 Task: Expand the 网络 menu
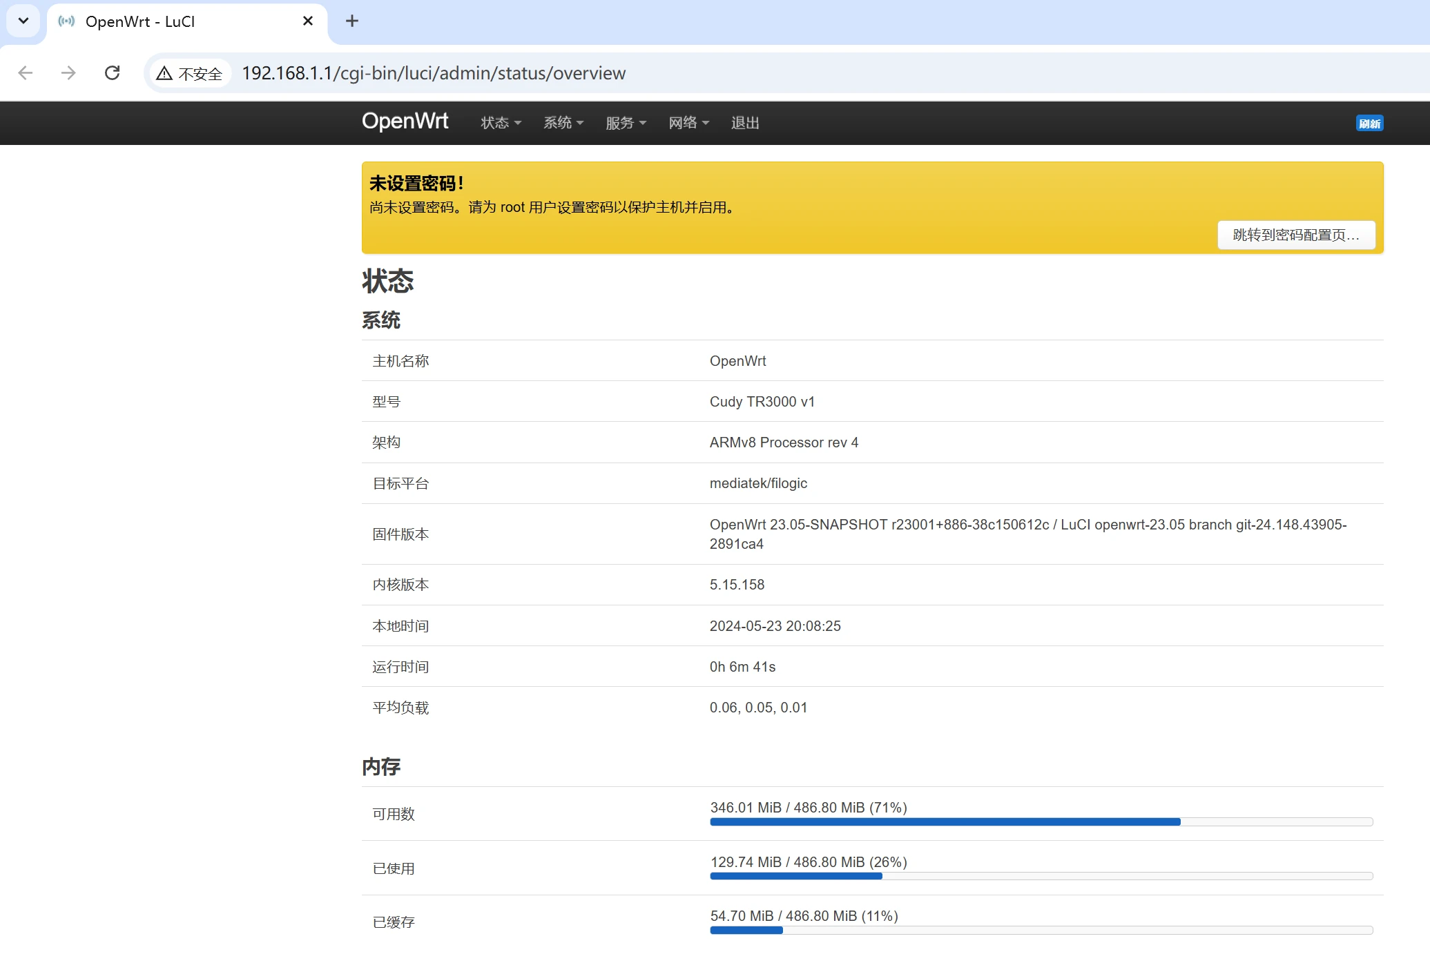688,123
